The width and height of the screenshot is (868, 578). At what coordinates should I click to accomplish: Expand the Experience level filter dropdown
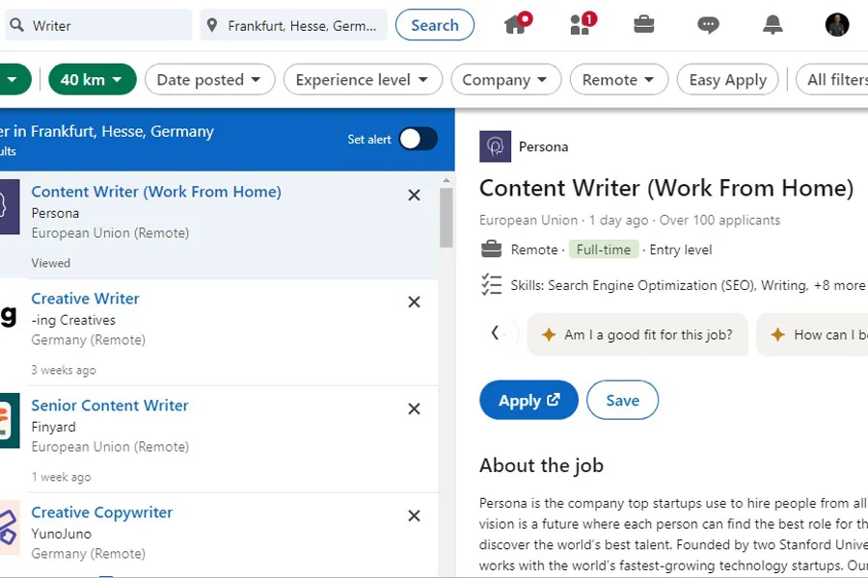click(x=363, y=80)
